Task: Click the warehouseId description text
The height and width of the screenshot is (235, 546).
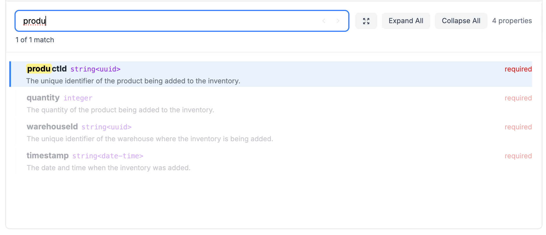Action: click(150, 139)
